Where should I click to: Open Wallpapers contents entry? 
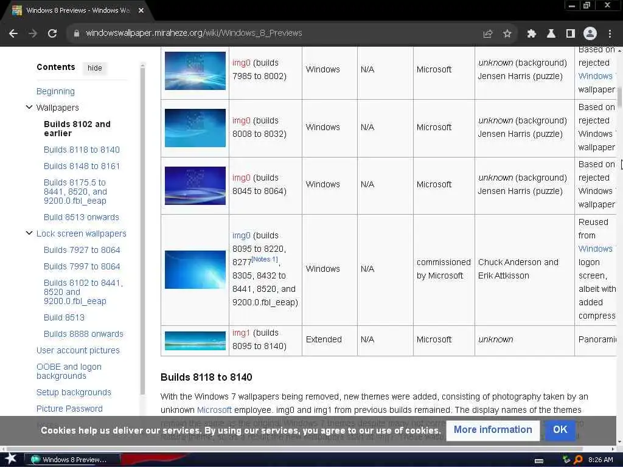tap(58, 108)
